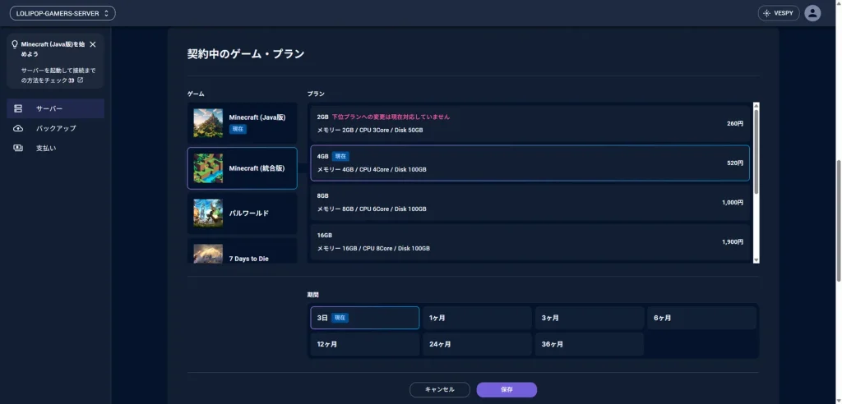Choose the 24ヶ月 period option
842x404 pixels.
coord(477,344)
